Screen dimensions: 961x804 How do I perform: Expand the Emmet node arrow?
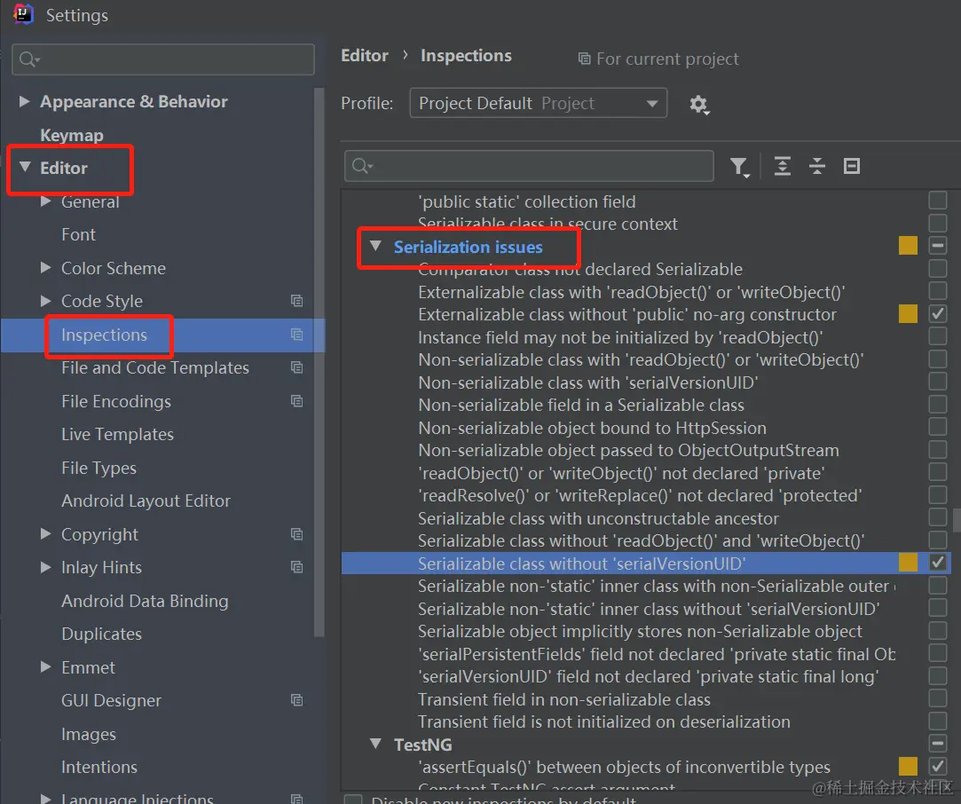point(45,666)
